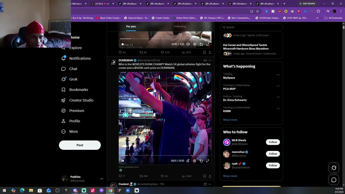Click Ask Gemini in Chrome

(x=307, y=4)
